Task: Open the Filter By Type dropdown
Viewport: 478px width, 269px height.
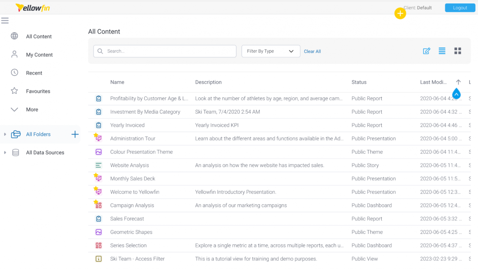Action: [x=271, y=51]
